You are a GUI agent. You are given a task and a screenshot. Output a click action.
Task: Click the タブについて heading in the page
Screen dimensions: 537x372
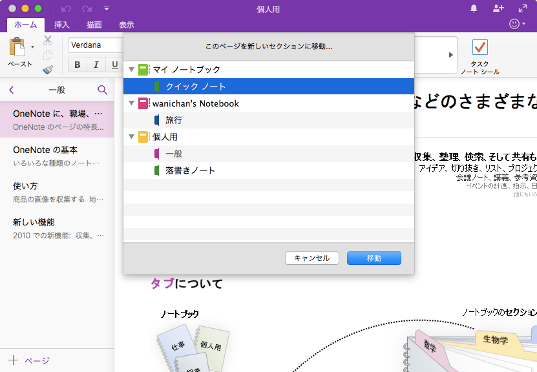187,284
